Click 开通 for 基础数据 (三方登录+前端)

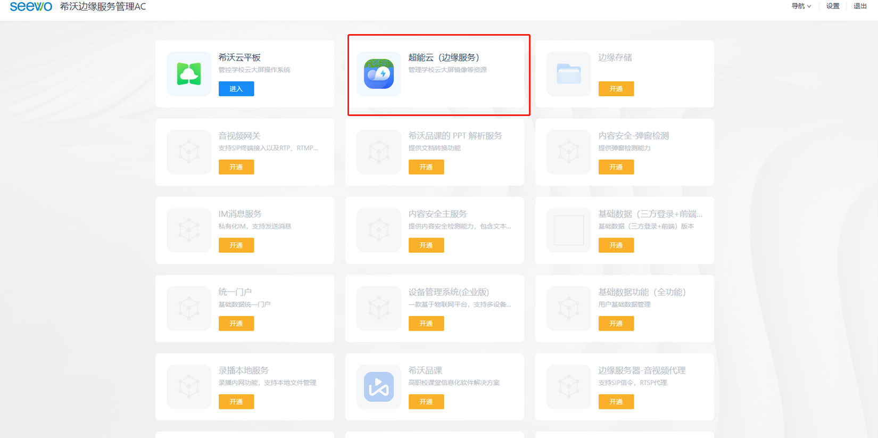point(616,245)
